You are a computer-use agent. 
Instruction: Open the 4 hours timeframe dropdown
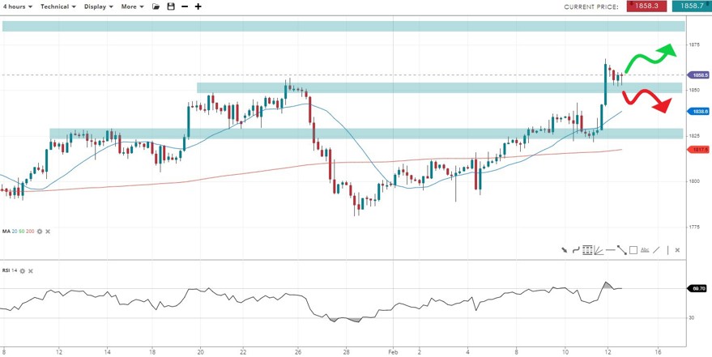[x=18, y=6]
